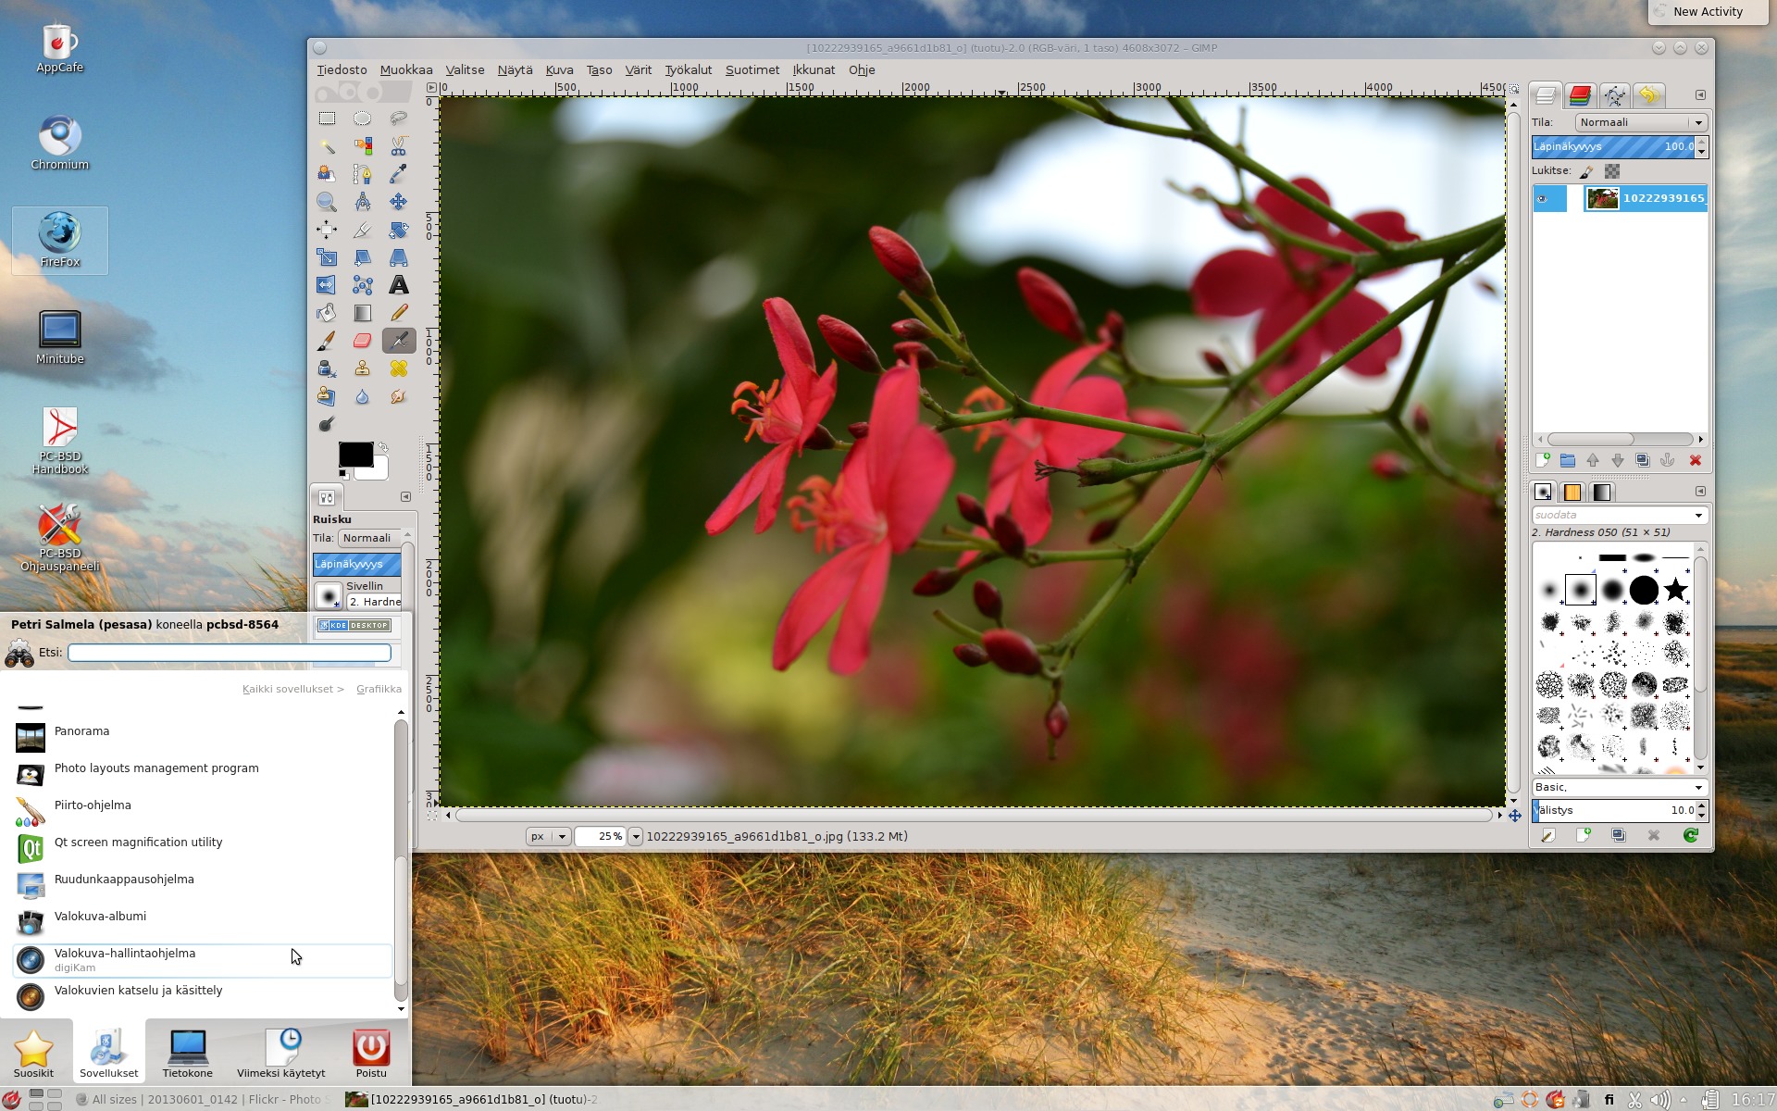This screenshot has width=1777, height=1111.
Task: Toggle Quick Mask at canvas bottom-left corner
Action: point(431,815)
